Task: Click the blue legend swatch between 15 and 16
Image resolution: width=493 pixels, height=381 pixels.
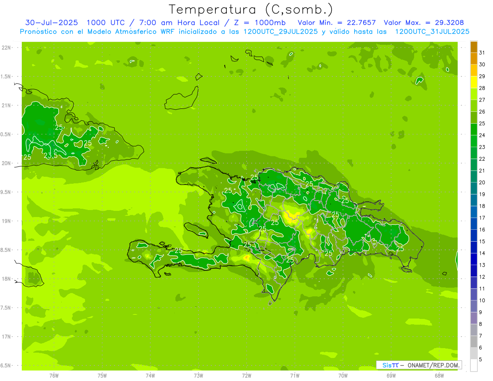Action: [x=474, y=236]
